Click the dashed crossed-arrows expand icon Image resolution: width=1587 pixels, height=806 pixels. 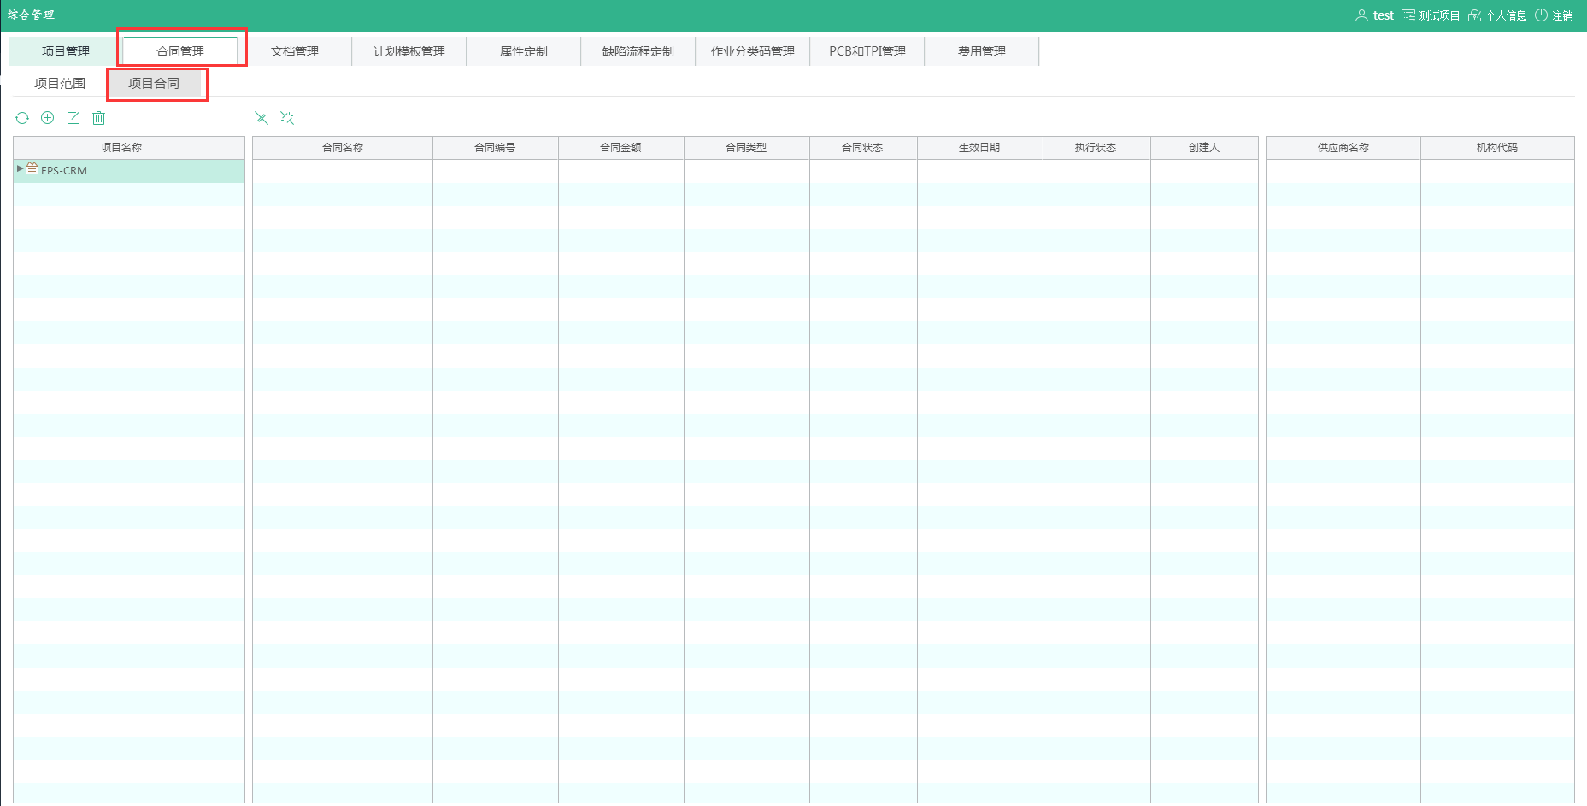[x=287, y=118]
